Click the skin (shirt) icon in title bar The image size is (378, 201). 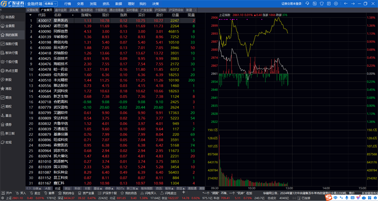click(322, 4)
